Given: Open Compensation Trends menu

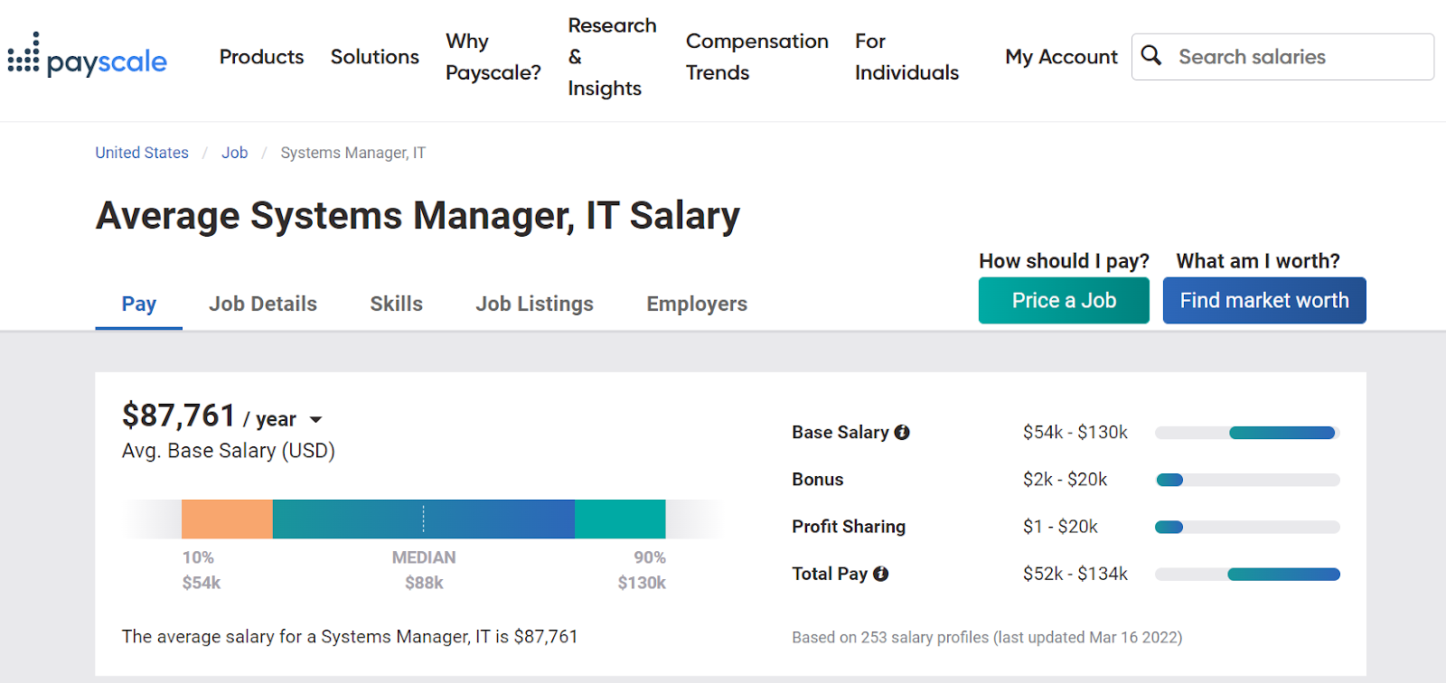Looking at the screenshot, I should click(x=756, y=57).
